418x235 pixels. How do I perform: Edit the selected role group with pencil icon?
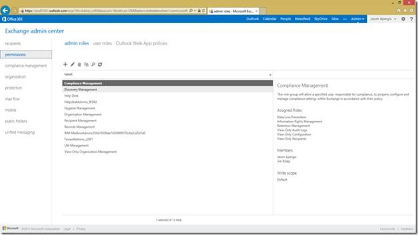click(x=72, y=64)
